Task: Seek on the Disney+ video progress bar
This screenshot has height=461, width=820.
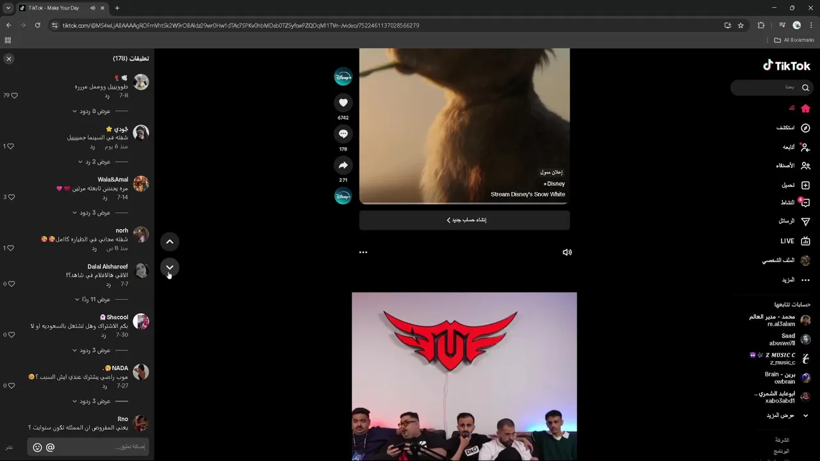Action: [464, 203]
